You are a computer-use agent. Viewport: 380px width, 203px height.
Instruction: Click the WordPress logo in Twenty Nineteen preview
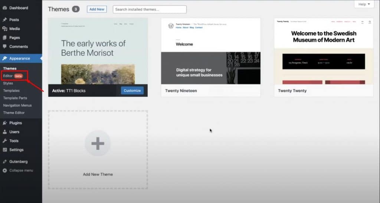[x=171, y=26]
